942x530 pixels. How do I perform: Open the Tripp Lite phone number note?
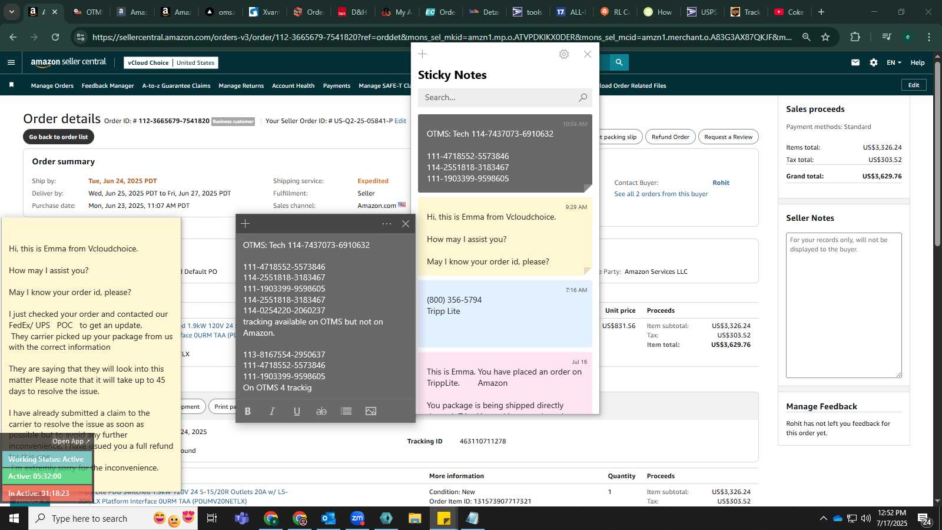pyautogui.click(x=505, y=314)
